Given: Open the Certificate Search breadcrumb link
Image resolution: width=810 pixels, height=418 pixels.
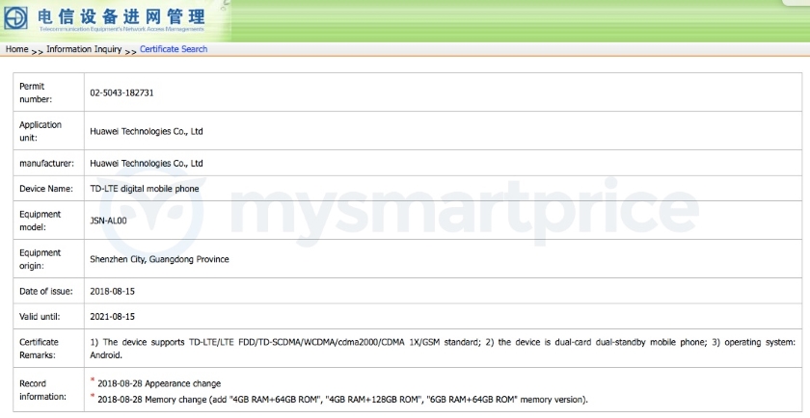Looking at the screenshot, I should pyautogui.click(x=174, y=49).
